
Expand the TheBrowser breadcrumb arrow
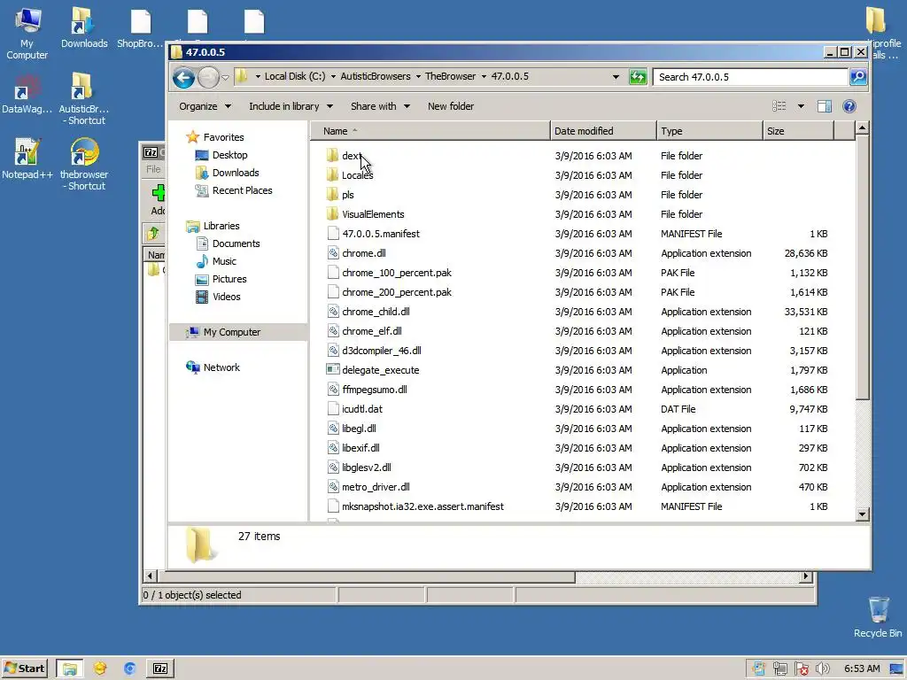pos(484,76)
